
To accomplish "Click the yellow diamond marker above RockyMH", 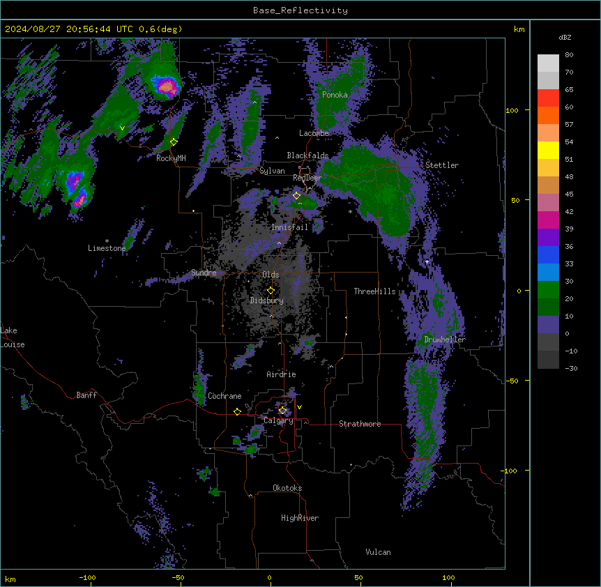I will pyautogui.click(x=174, y=142).
